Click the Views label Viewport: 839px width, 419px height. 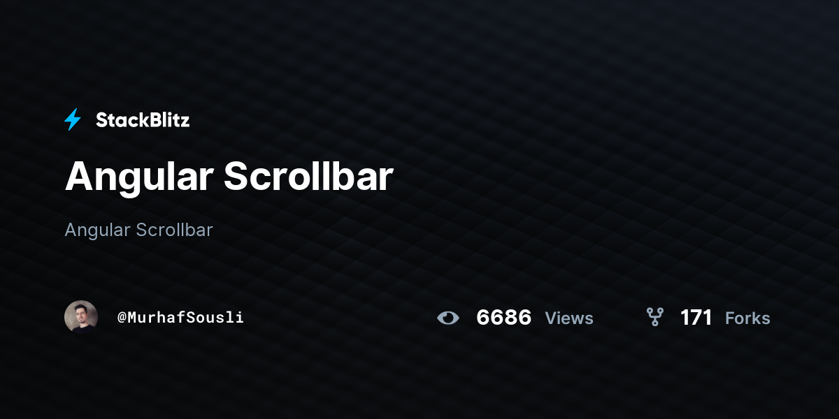(569, 318)
